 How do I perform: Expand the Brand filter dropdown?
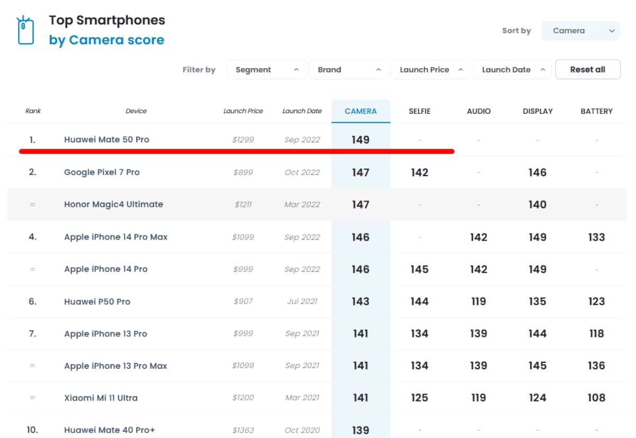348,70
